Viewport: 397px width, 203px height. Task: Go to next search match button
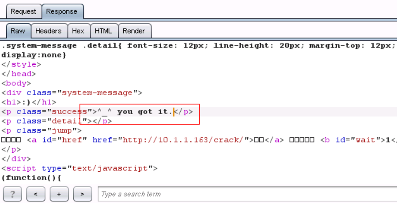tap(82, 194)
